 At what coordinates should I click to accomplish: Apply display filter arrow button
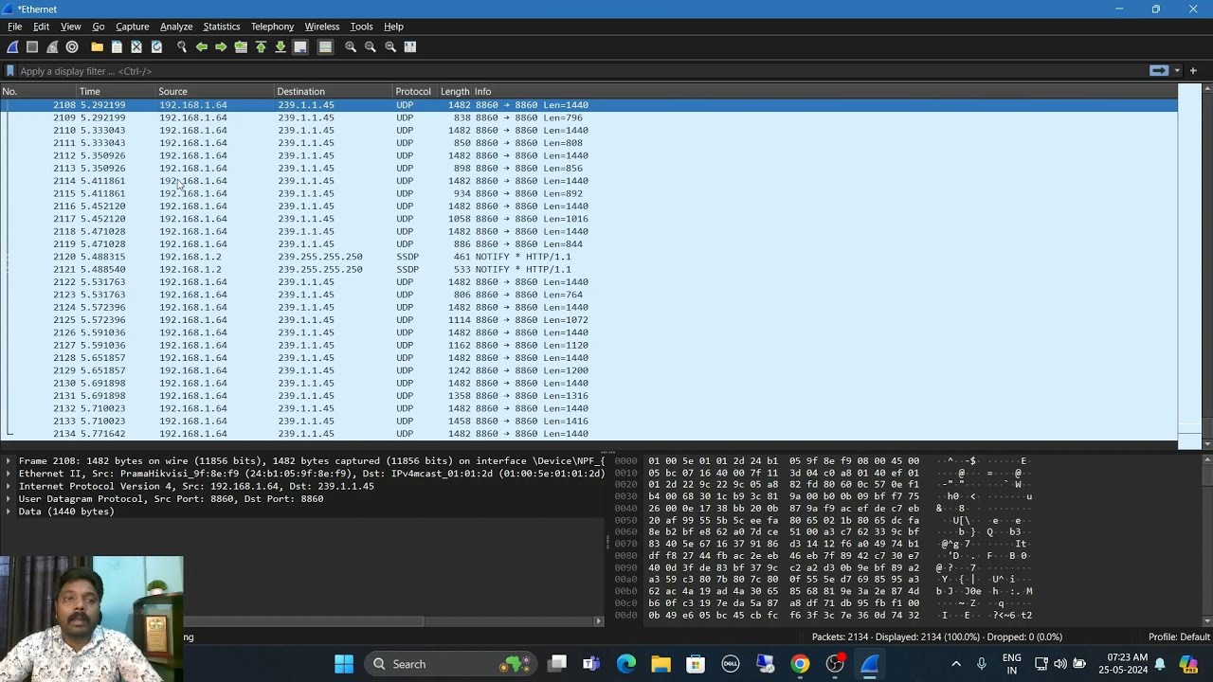[1158, 71]
